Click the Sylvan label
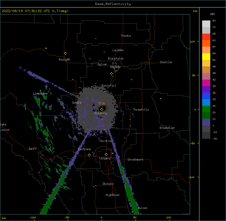226x221 pixels. point(102,64)
